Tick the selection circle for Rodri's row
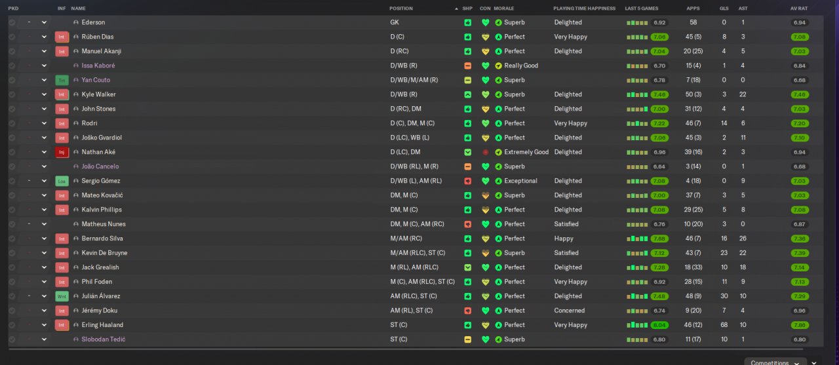The height and width of the screenshot is (365, 839). (x=12, y=123)
